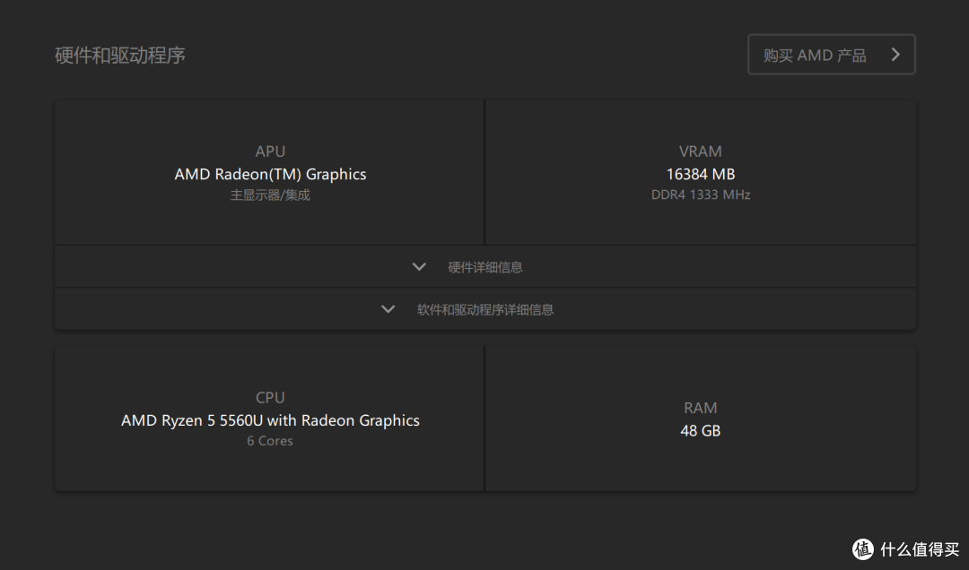Click the AMD Radeon(TM) Graphics name
Viewport: 969px width, 570px height.
(x=270, y=174)
